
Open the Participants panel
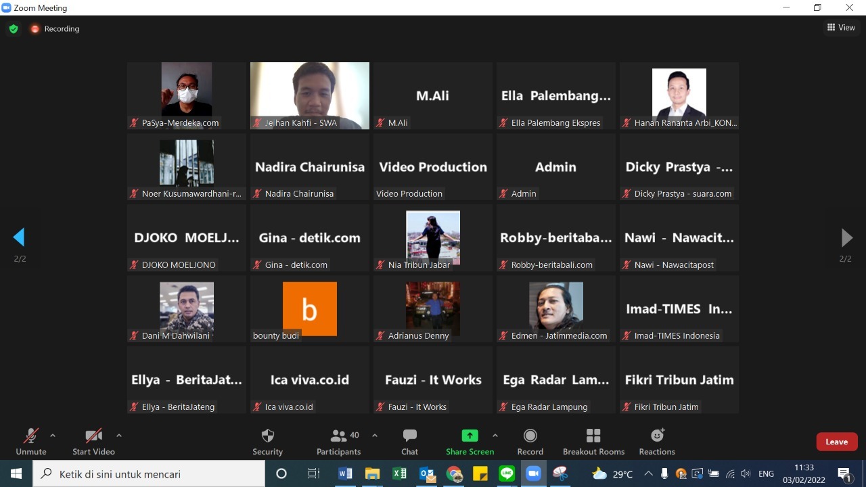click(x=338, y=442)
